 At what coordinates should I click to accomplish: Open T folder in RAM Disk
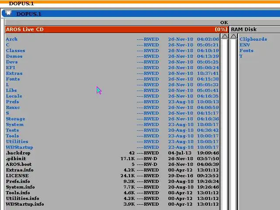pyautogui.click(x=241, y=56)
